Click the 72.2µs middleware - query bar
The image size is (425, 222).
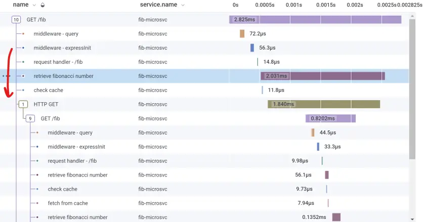[x=242, y=34]
